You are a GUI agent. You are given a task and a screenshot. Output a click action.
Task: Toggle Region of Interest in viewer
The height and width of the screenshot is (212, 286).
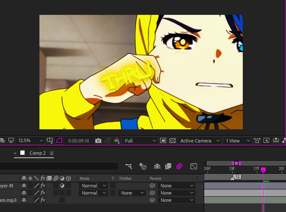click(x=163, y=141)
